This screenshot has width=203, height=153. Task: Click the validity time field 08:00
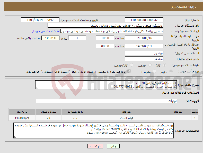tap(105, 46)
